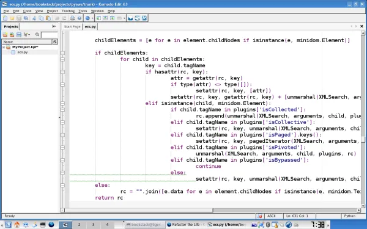Click the scroll-down arrow of the editor scrollbar
Viewport: 367px width, 229px height.
pos(363,206)
